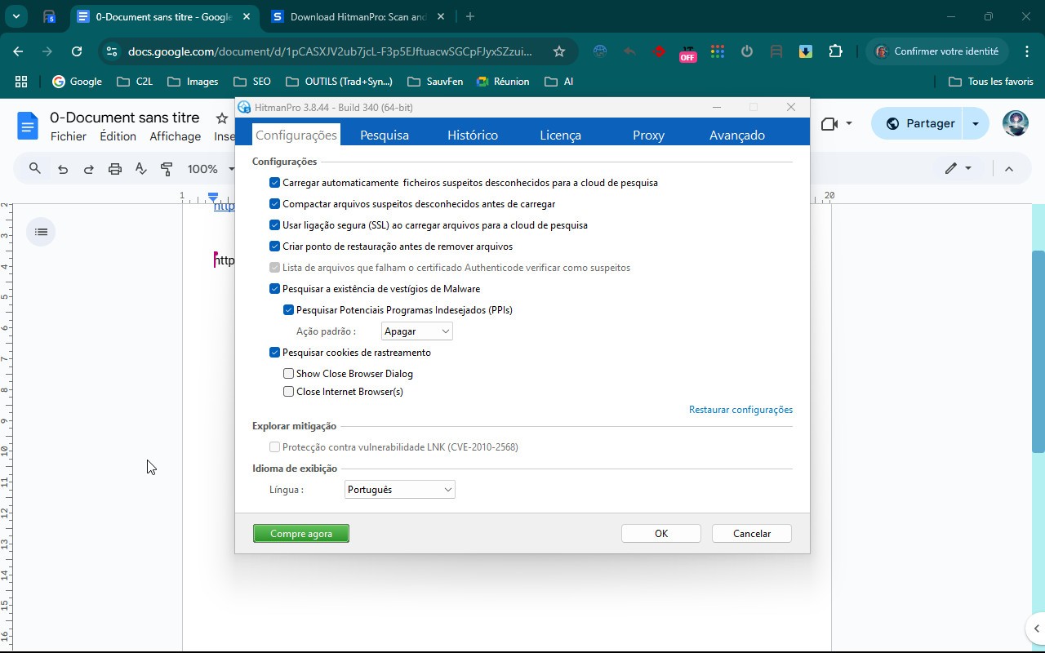The width and height of the screenshot is (1045, 653).
Task: Uncheck Criar ponto de restauração checkbox
Action: (x=275, y=247)
